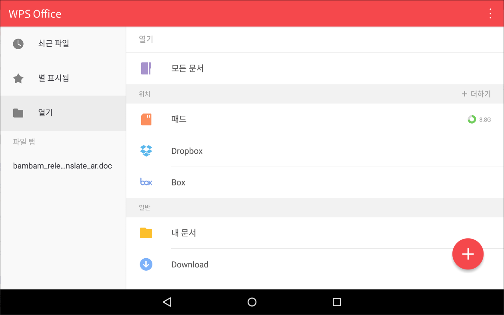The image size is (504, 315).
Task: Open Box cloud storage
Action: coord(146,182)
